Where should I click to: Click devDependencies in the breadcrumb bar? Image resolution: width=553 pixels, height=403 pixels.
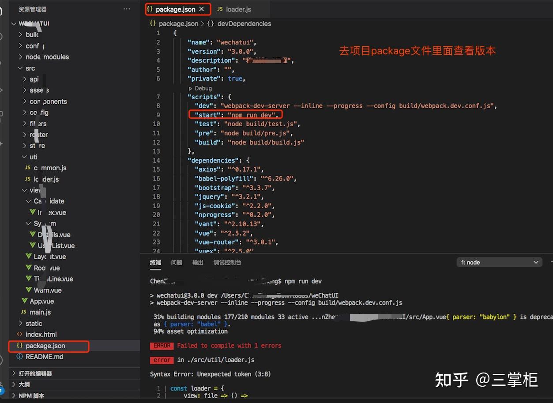coord(245,24)
